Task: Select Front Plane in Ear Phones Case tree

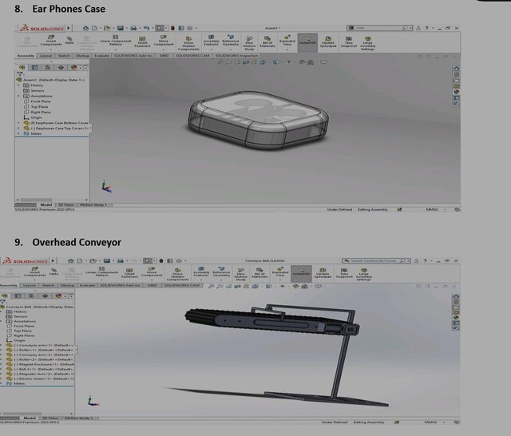Action: [38, 101]
